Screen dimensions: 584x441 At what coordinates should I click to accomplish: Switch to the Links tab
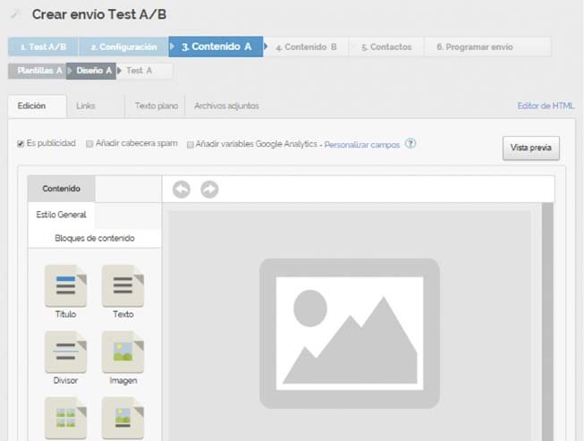coord(86,106)
